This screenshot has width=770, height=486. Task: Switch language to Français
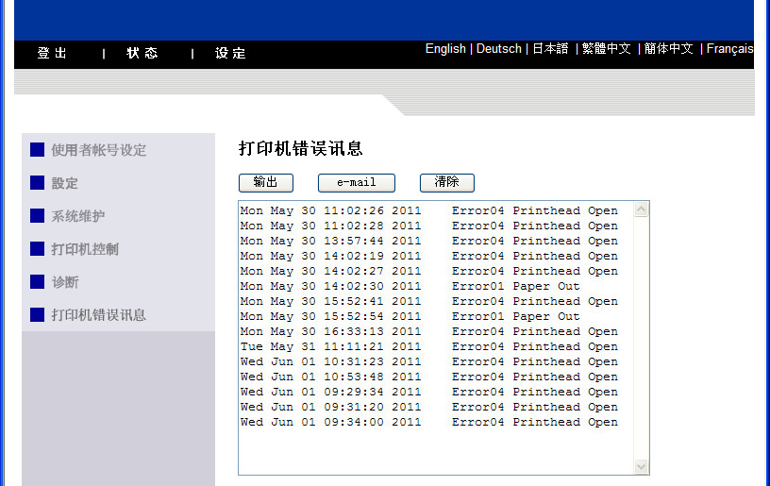pos(729,49)
